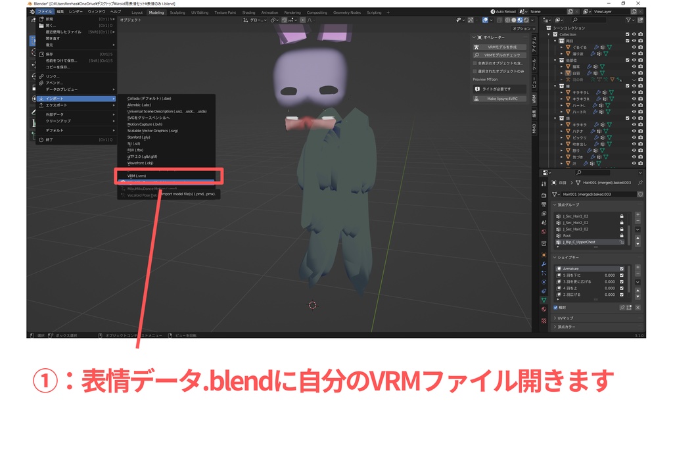Click the Outliner filter funnel icon

pos(628,20)
